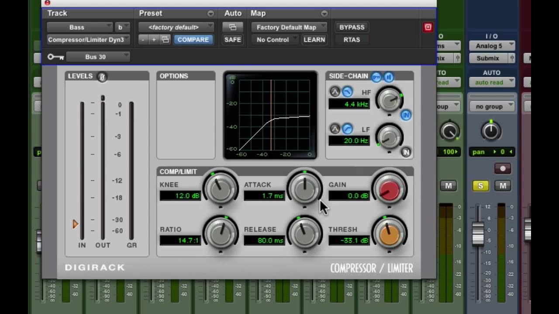Viewport: 559px width, 314px height.
Task: Click the LF frequency field 20.0 Hz
Action: tap(349, 141)
